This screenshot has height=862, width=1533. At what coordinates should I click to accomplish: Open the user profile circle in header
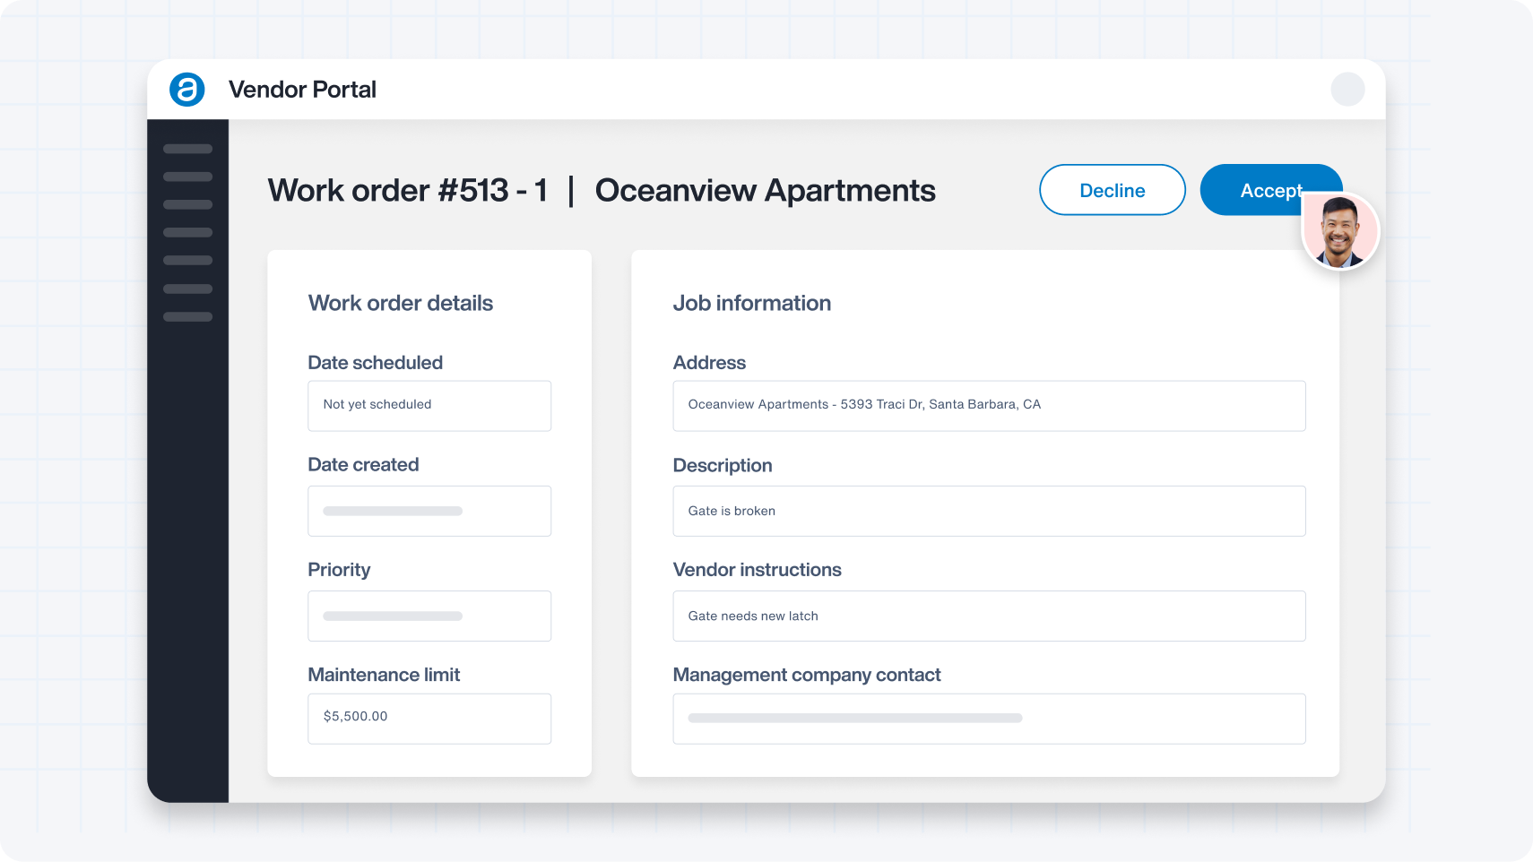pos(1347,90)
